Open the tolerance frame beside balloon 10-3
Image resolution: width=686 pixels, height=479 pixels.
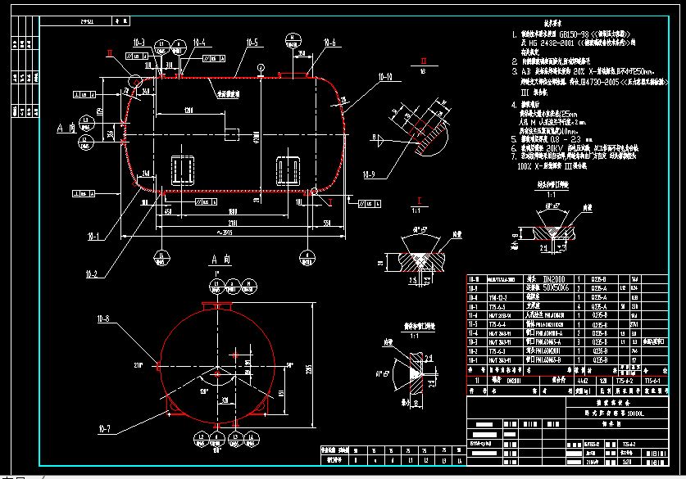134,56
